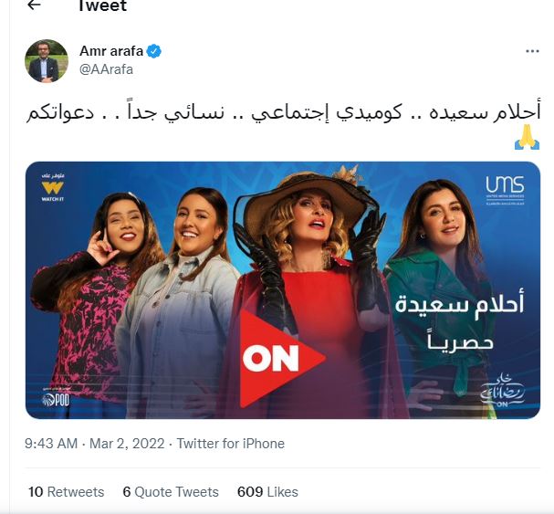Click the praying hands emoji

[x=527, y=137]
